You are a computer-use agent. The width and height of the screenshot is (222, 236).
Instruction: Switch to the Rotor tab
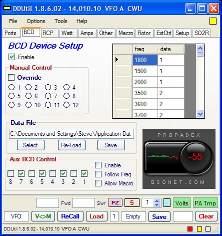click(144, 33)
